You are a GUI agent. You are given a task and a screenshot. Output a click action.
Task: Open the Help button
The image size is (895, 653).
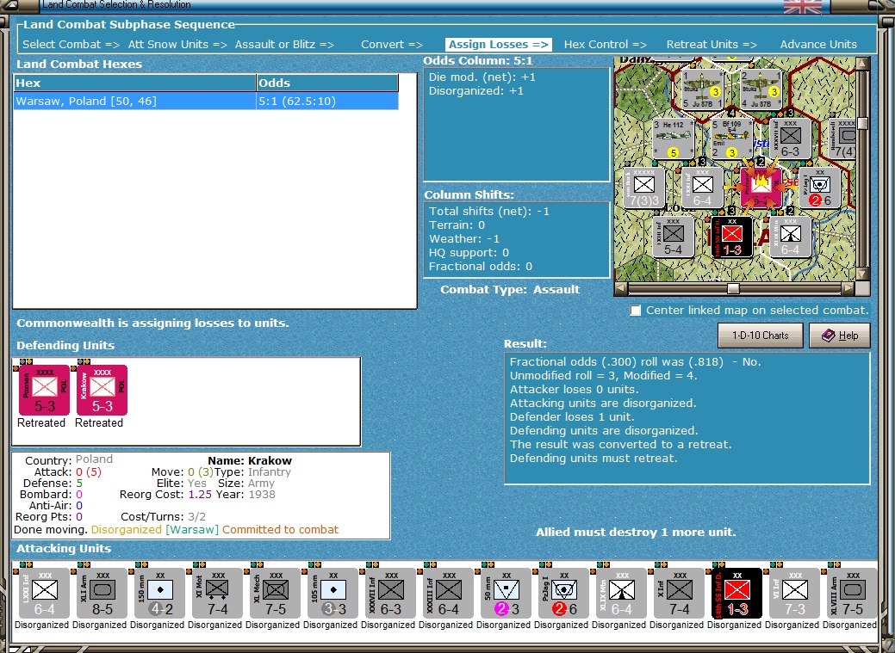pyautogui.click(x=840, y=336)
